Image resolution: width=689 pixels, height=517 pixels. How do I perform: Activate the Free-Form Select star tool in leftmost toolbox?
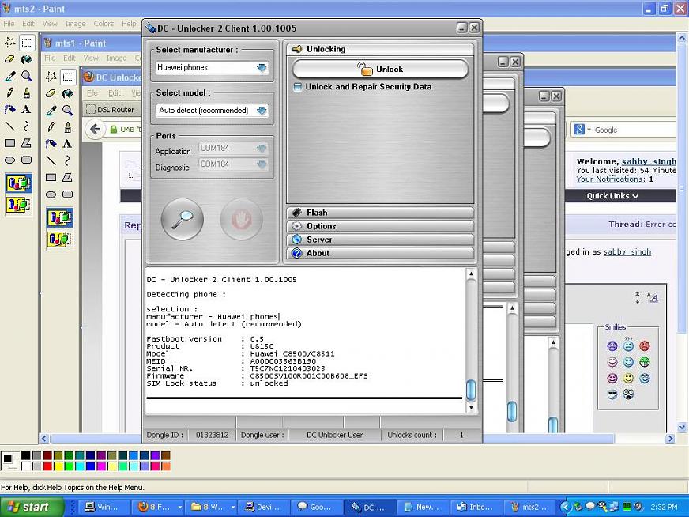pos(9,43)
